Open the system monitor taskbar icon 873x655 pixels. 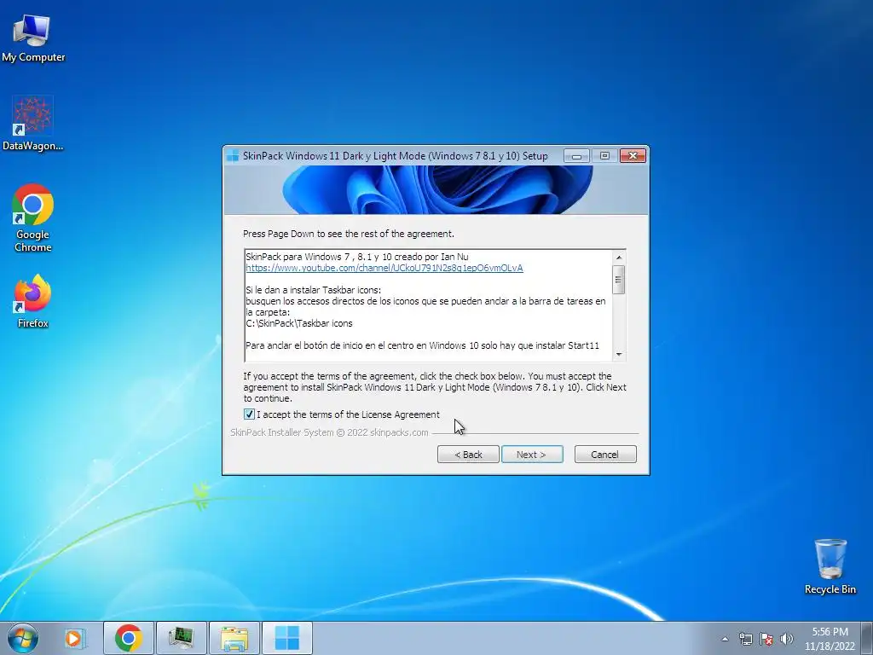(181, 638)
